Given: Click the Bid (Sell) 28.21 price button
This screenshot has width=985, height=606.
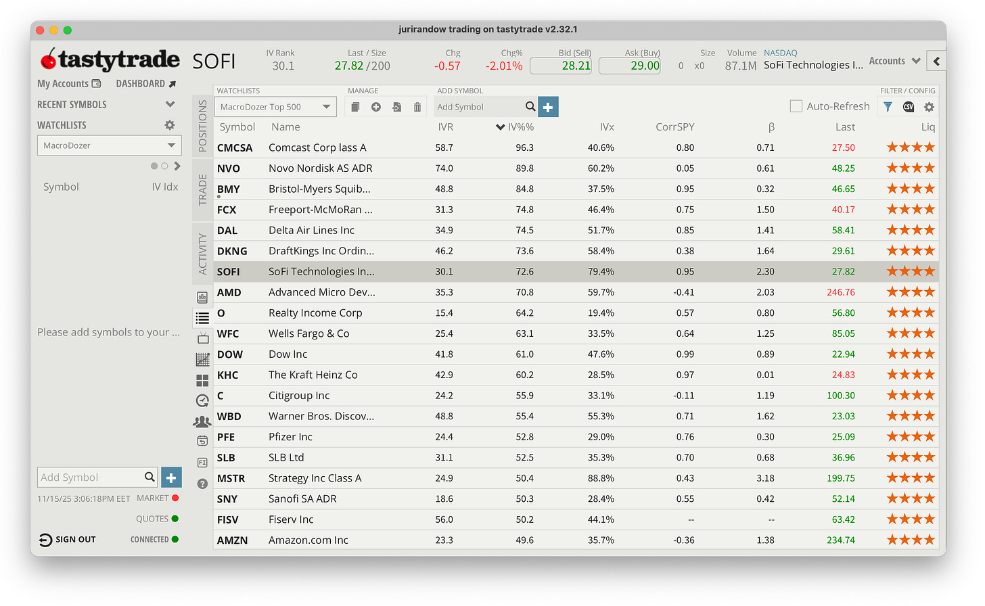Looking at the screenshot, I should [x=561, y=66].
